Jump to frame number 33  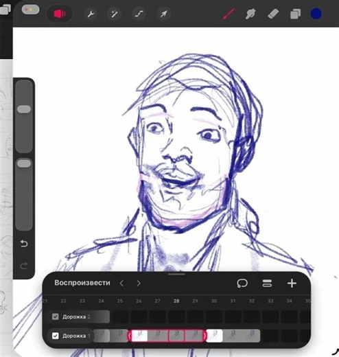270,301
